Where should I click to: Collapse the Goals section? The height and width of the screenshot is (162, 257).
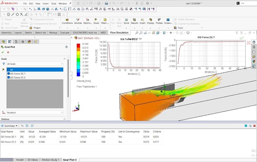tap(64, 59)
